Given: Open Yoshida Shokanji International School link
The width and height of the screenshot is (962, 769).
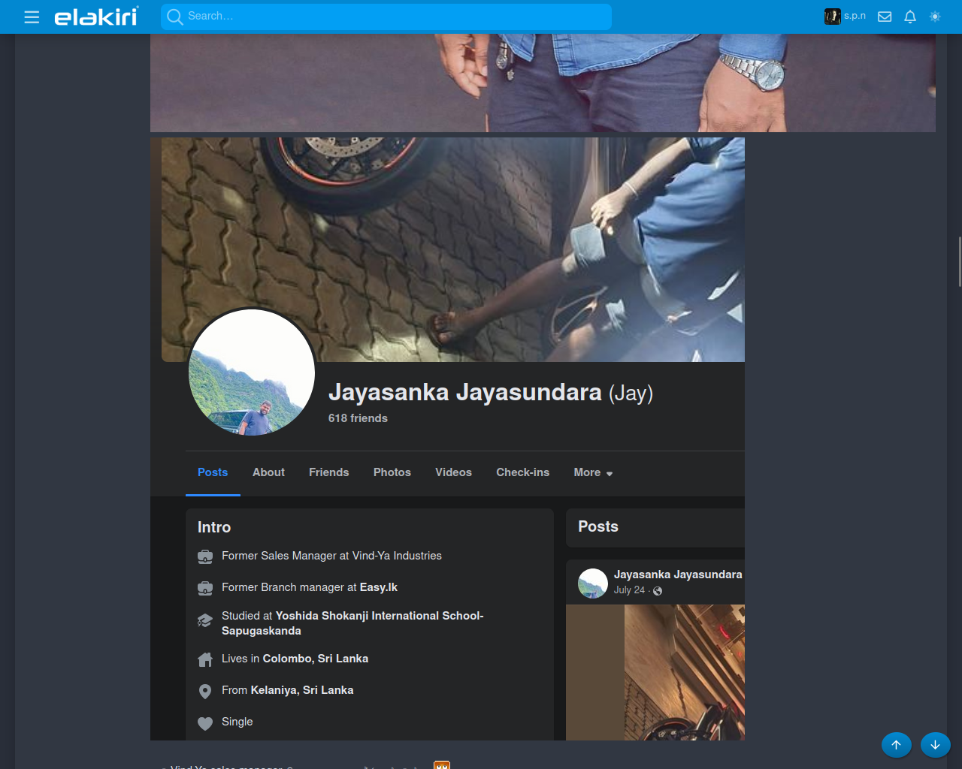Looking at the screenshot, I should click(352, 623).
